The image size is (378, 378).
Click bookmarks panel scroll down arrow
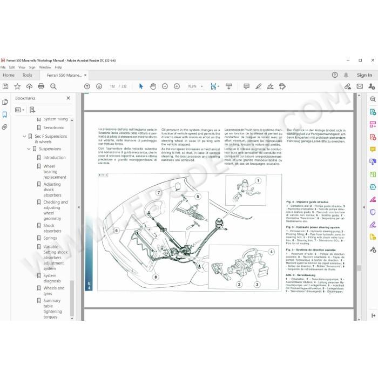pos(72,318)
